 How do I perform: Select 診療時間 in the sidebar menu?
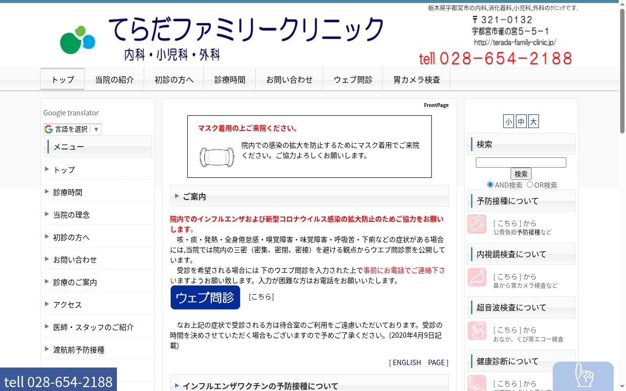[68, 192]
